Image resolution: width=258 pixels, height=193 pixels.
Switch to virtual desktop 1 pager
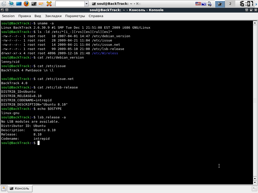click(x=220, y=4)
